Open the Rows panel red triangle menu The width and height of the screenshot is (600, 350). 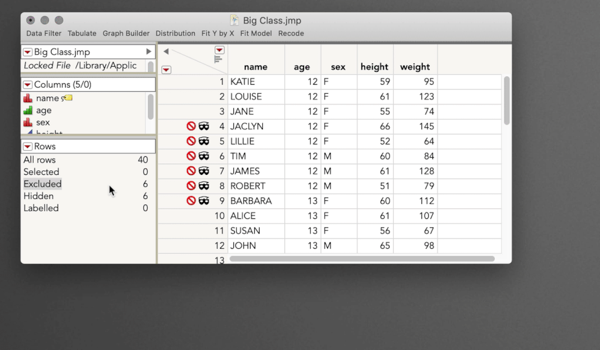28,146
